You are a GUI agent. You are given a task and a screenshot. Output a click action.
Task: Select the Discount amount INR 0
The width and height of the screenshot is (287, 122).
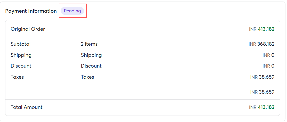coord(268,66)
